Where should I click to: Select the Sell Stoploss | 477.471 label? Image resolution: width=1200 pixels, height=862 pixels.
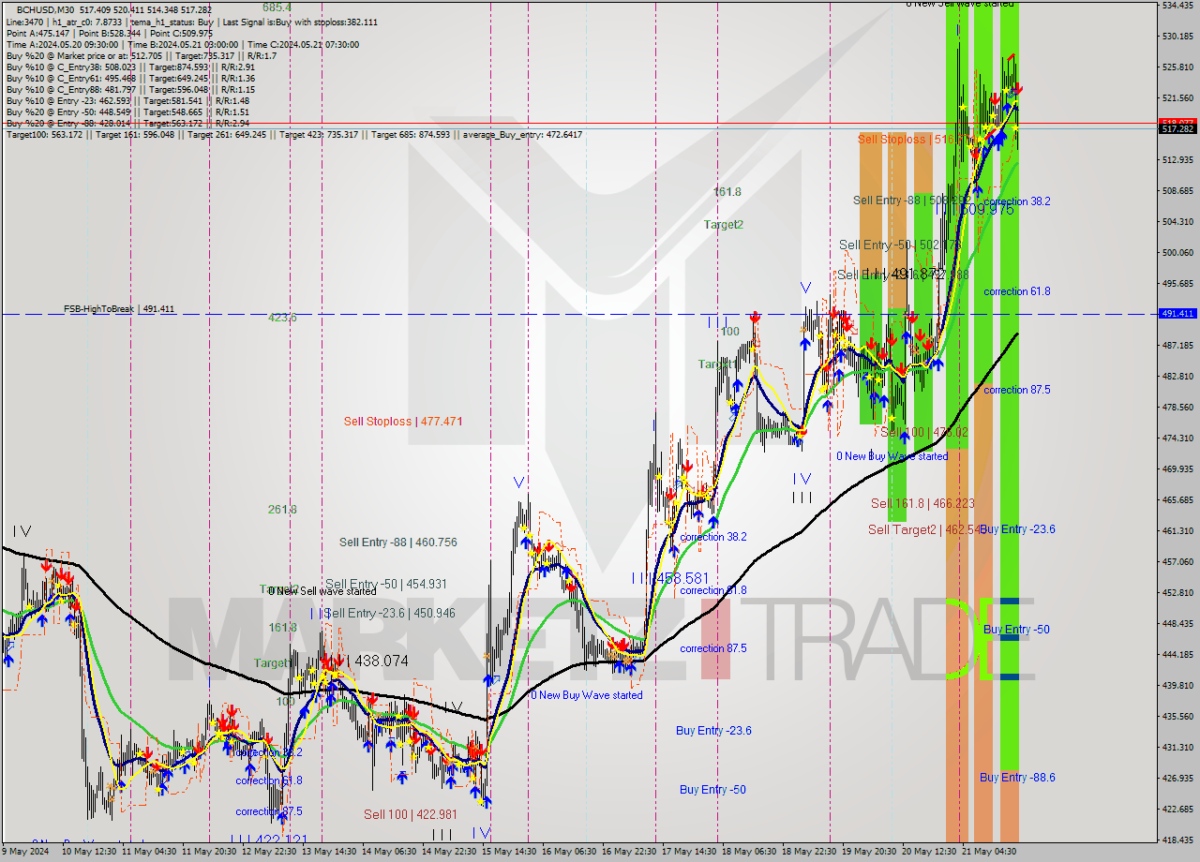402,422
